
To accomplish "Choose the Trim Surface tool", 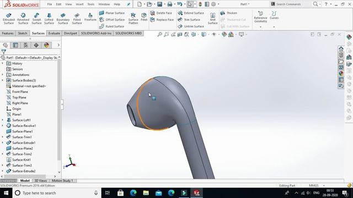I will click(x=189, y=20).
